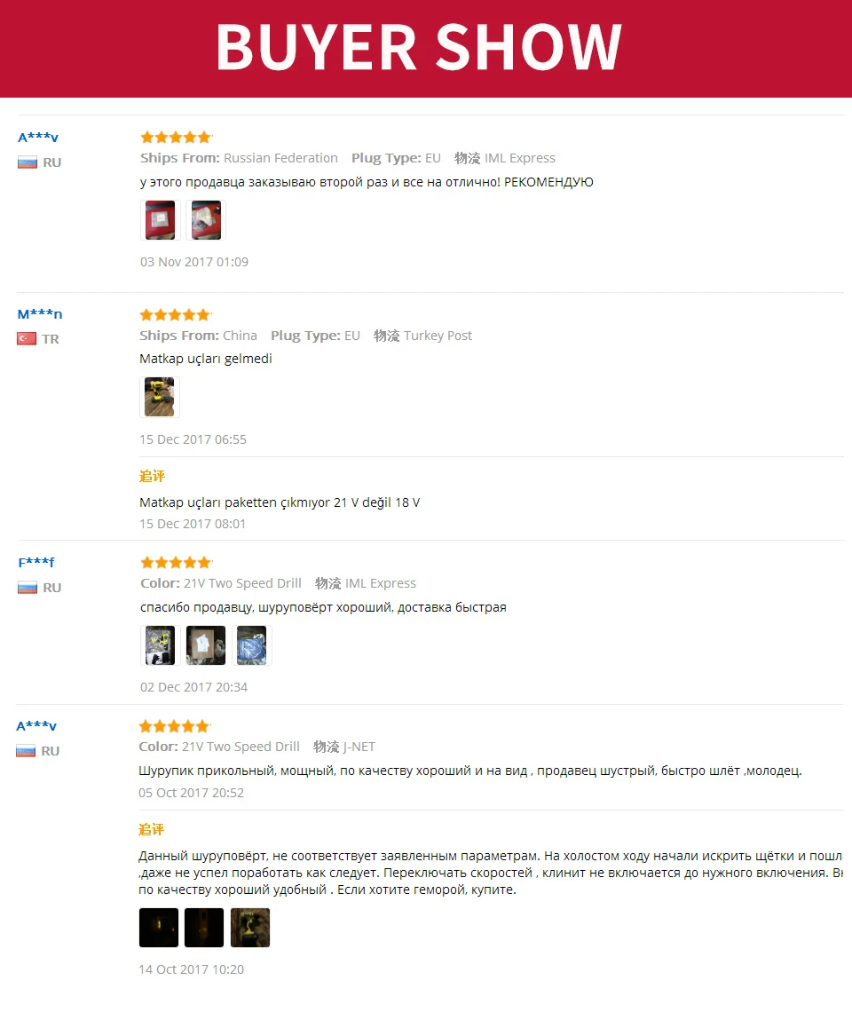
Task: Open second photo in first A***v review
Action: pyautogui.click(x=206, y=220)
